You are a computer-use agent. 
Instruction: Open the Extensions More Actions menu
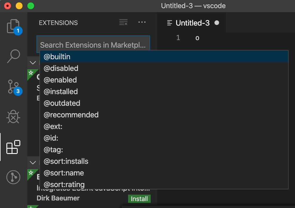click(142, 22)
